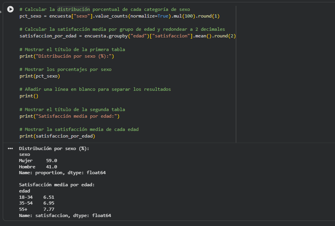Open the output options three-dots icon
This screenshot has height=226, width=335.
(10, 148)
